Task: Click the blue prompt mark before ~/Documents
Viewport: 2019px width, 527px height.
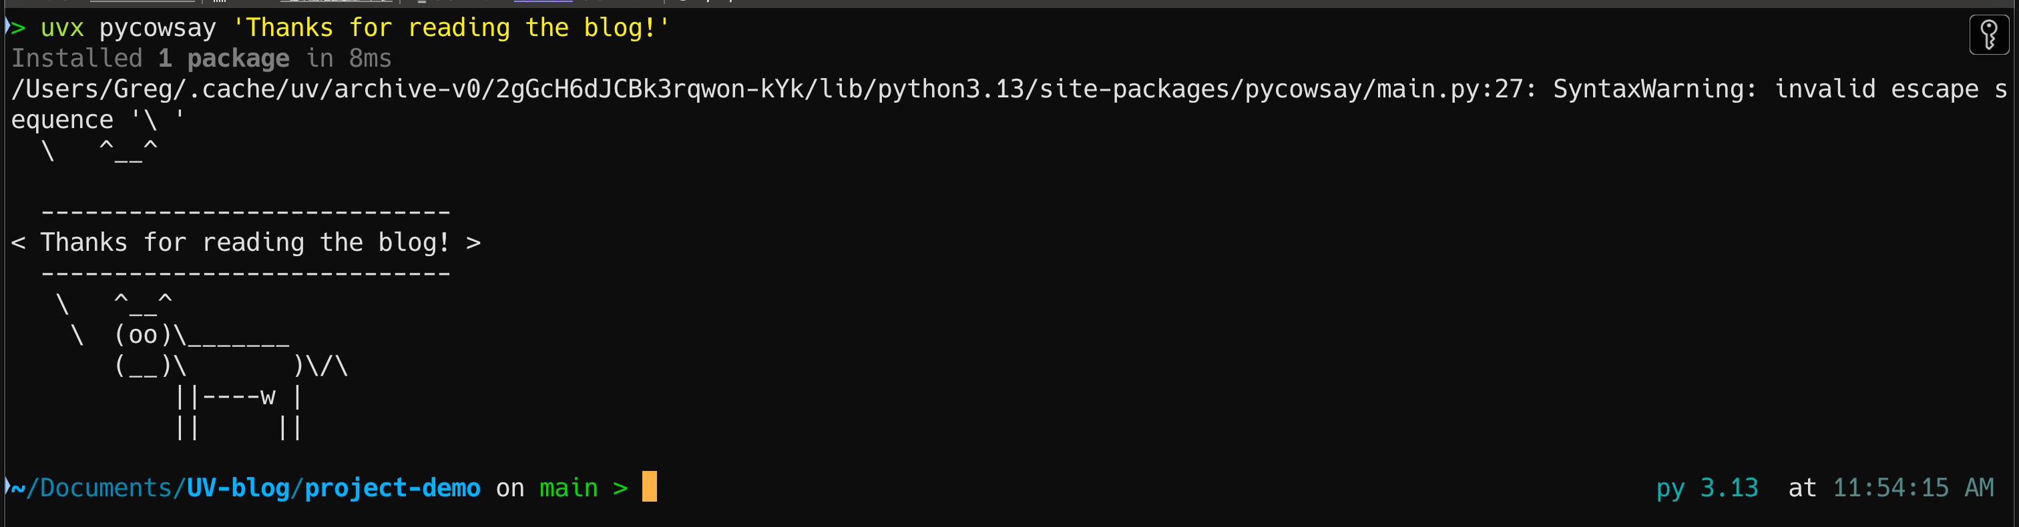Action: (7, 486)
